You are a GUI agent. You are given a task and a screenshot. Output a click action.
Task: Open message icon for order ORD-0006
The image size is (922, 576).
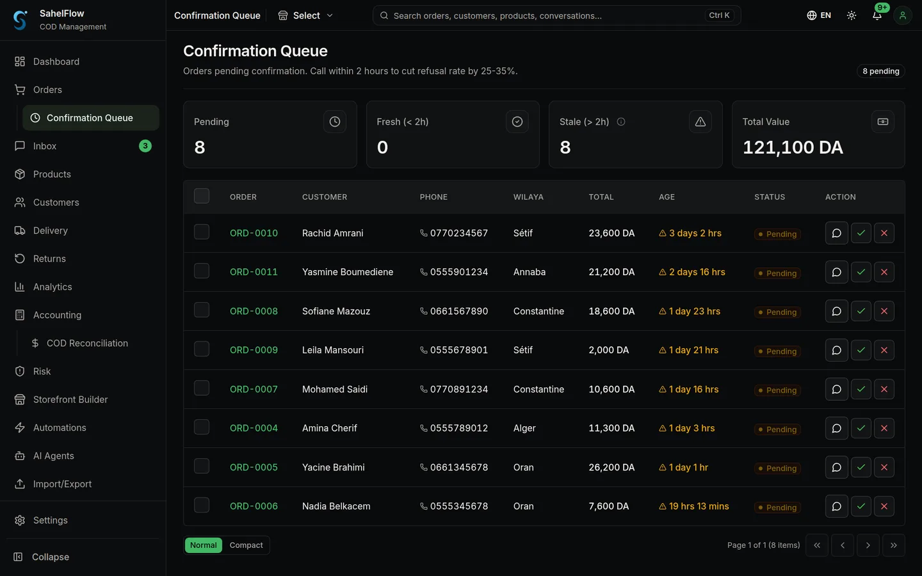[x=836, y=507]
